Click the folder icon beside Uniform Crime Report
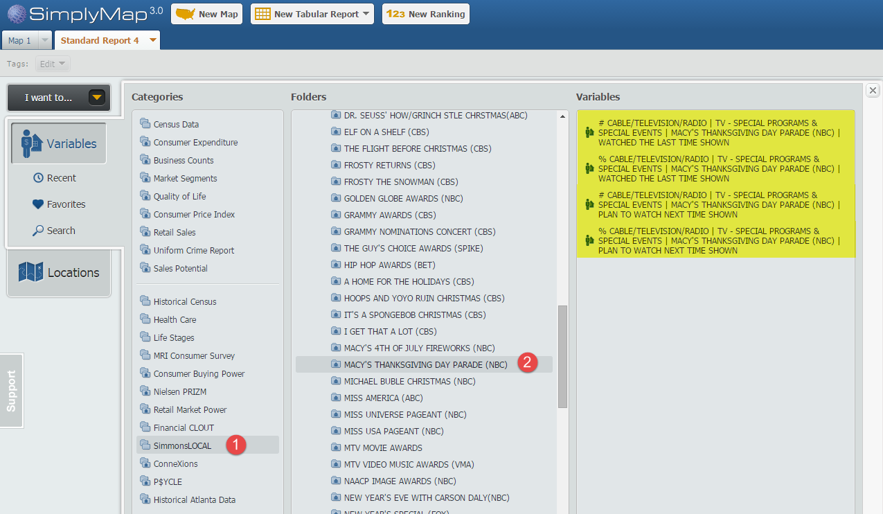This screenshot has height=514, width=883. click(145, 249)
